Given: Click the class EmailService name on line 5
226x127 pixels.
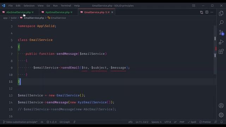Looking at the screenshot, I should pos(41,40).
